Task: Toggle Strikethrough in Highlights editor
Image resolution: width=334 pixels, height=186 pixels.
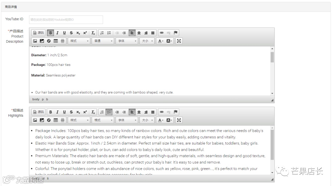Action: tap(71, 112)
